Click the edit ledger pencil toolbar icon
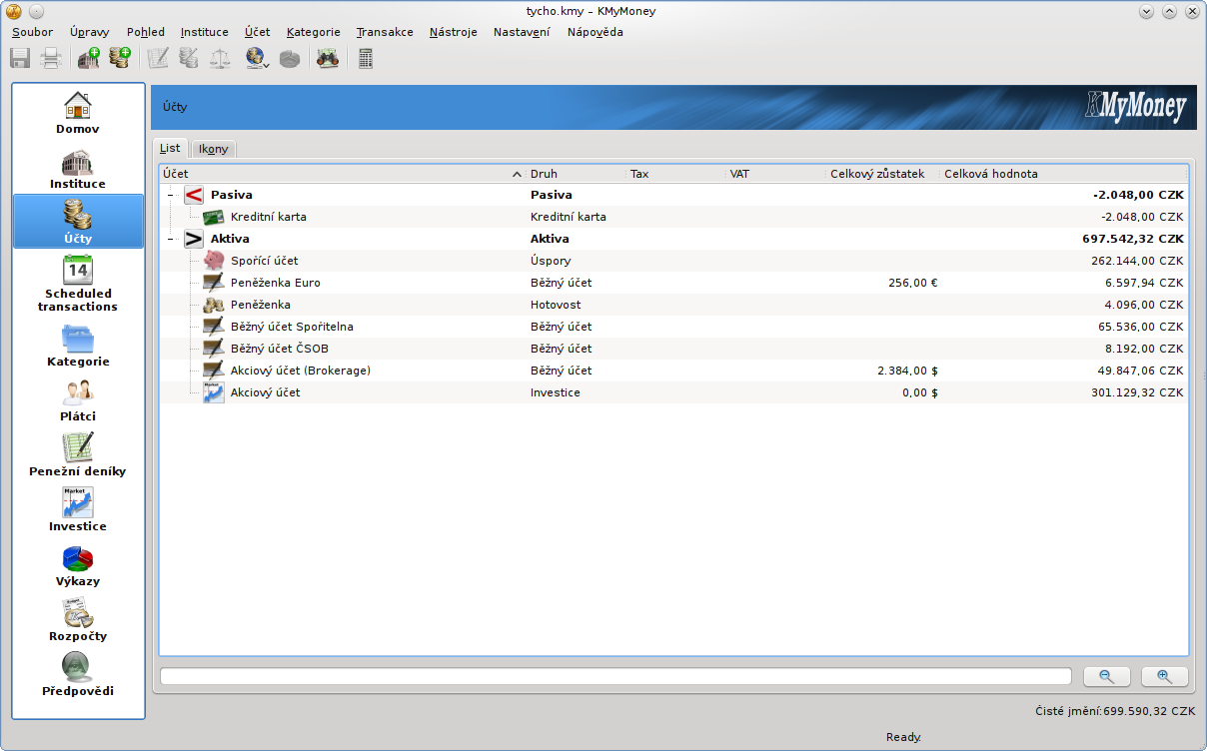 point(158,58)
